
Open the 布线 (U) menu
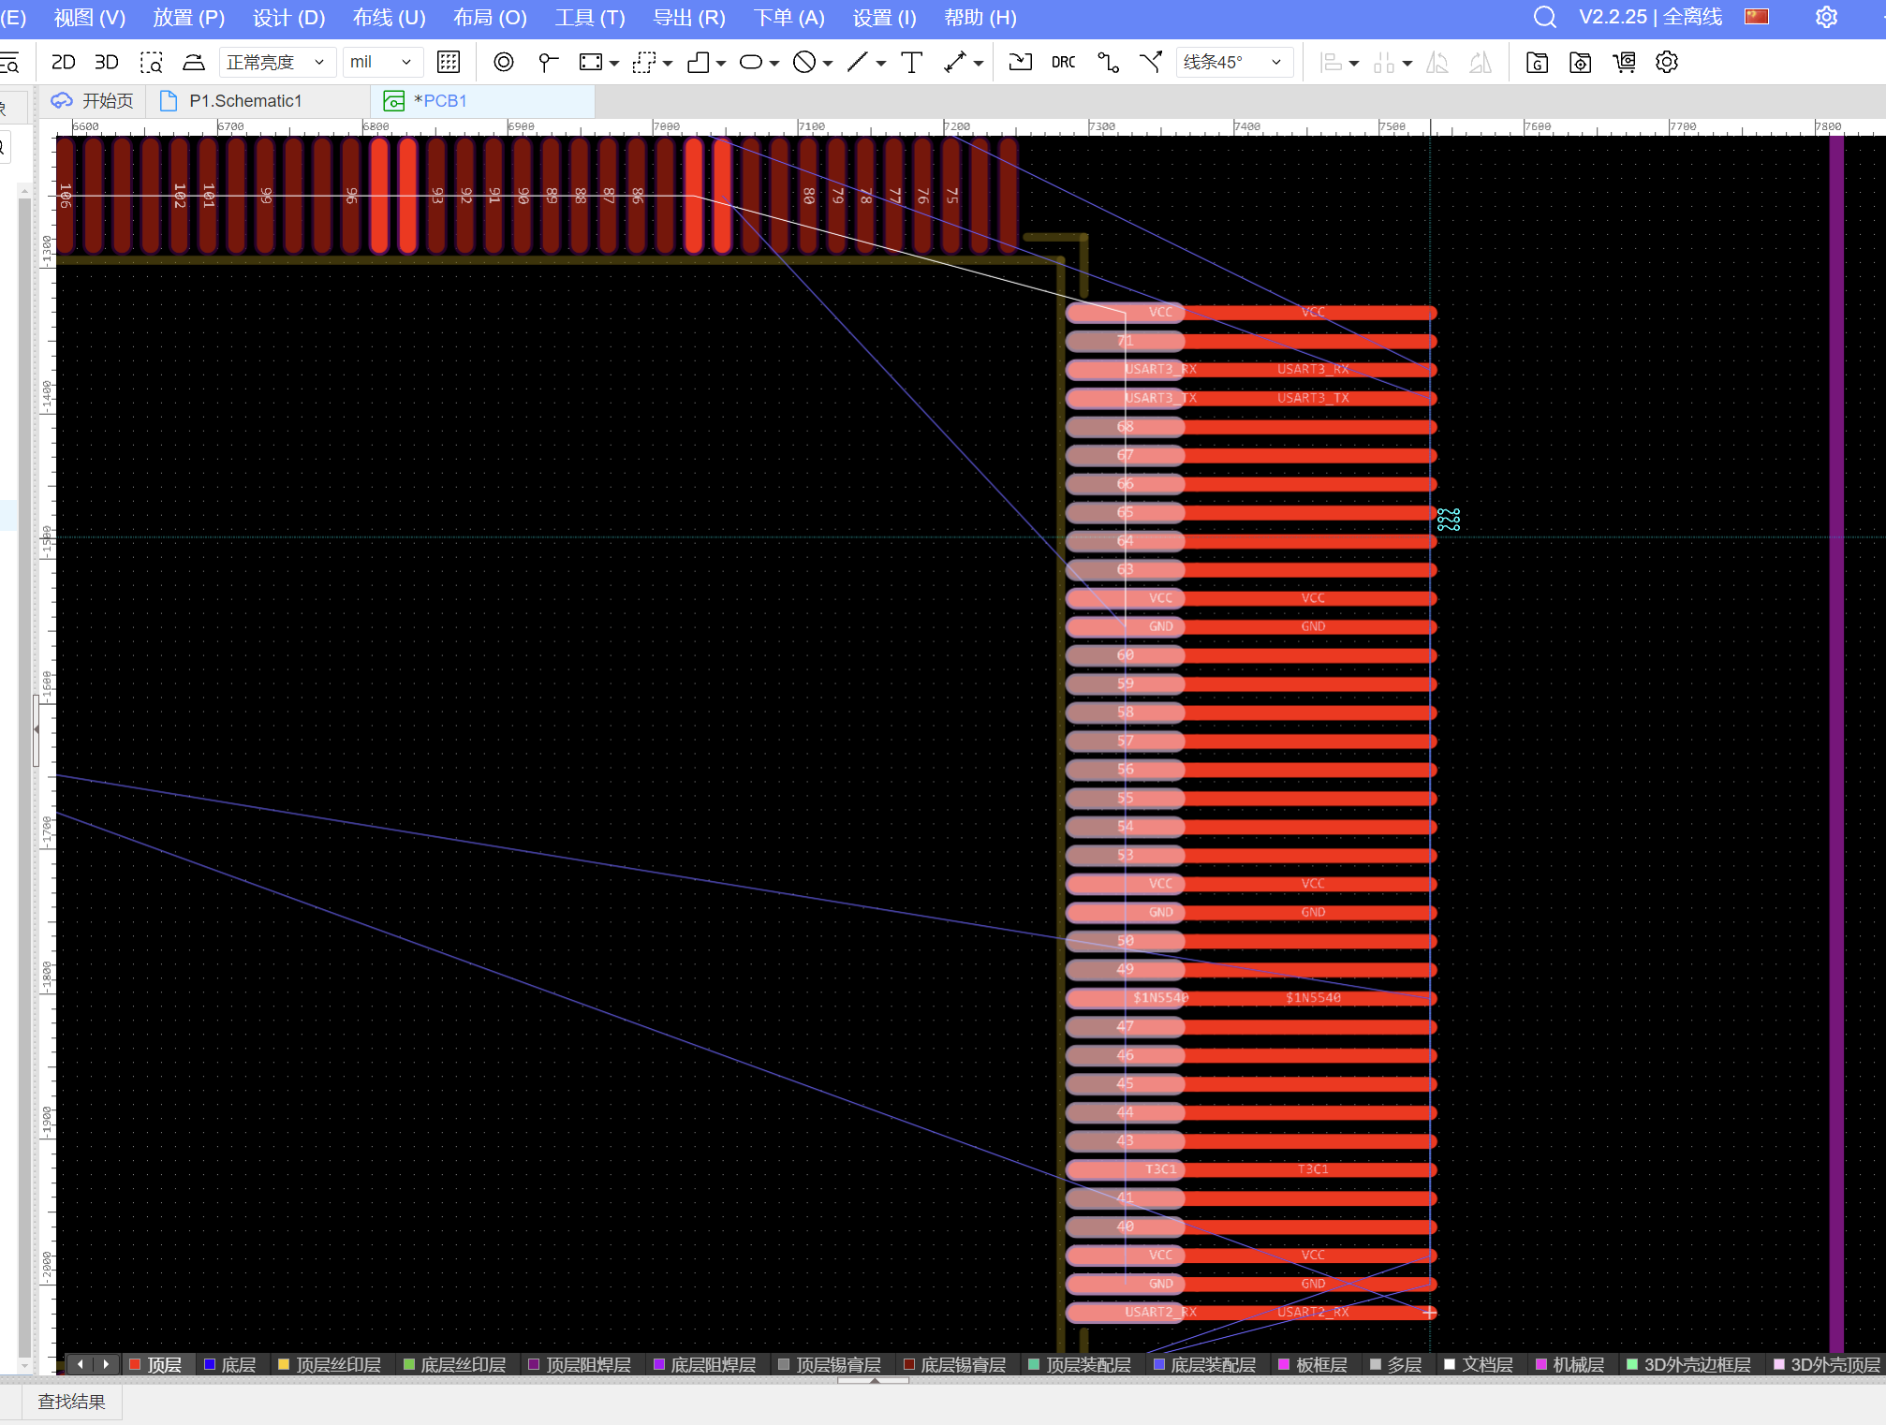point(389,17)
